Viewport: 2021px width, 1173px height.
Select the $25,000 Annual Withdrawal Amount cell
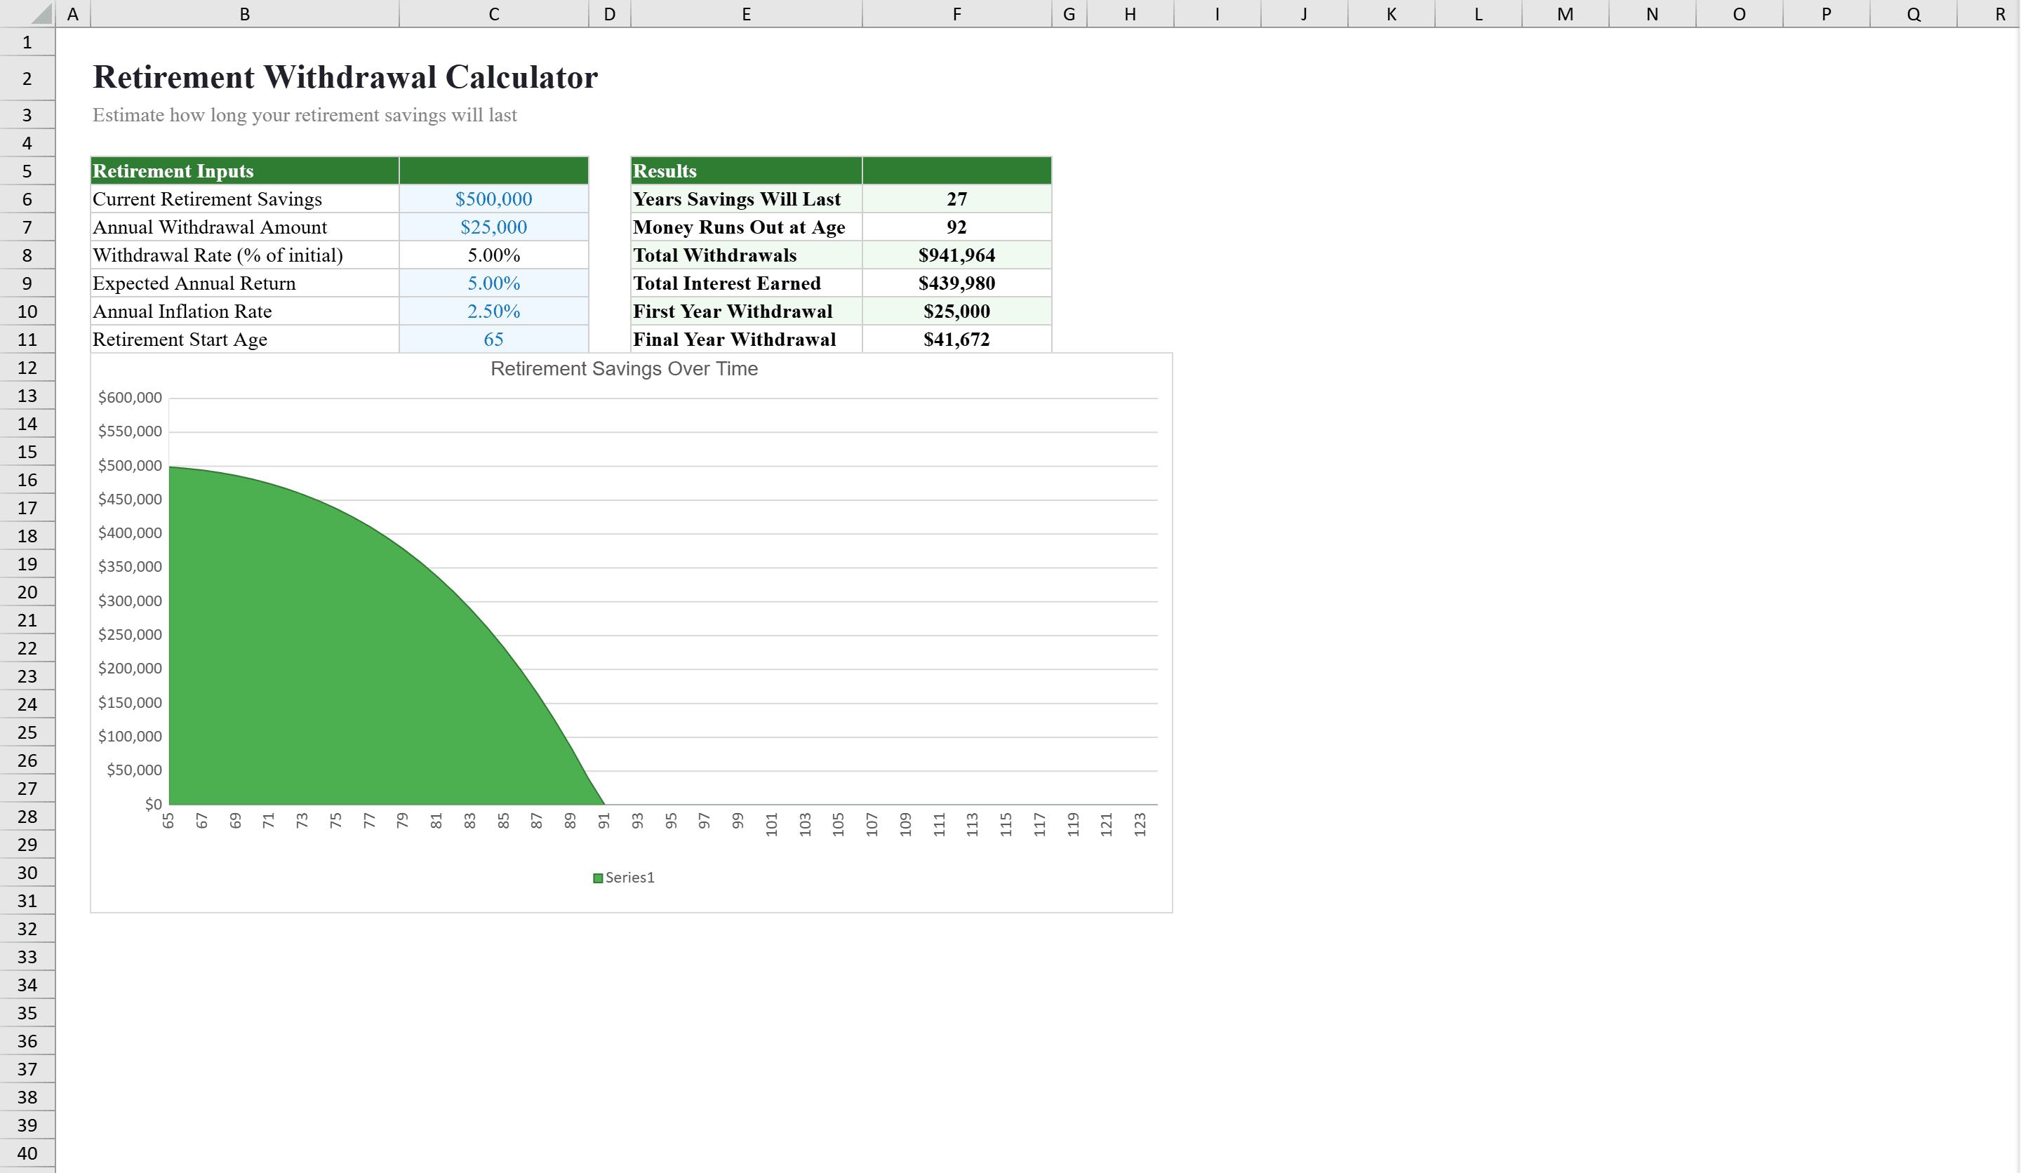[493, 227]
